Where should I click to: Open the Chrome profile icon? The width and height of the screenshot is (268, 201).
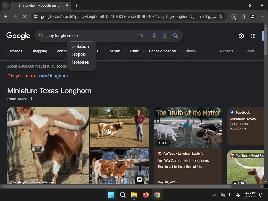tap(253, 16)
